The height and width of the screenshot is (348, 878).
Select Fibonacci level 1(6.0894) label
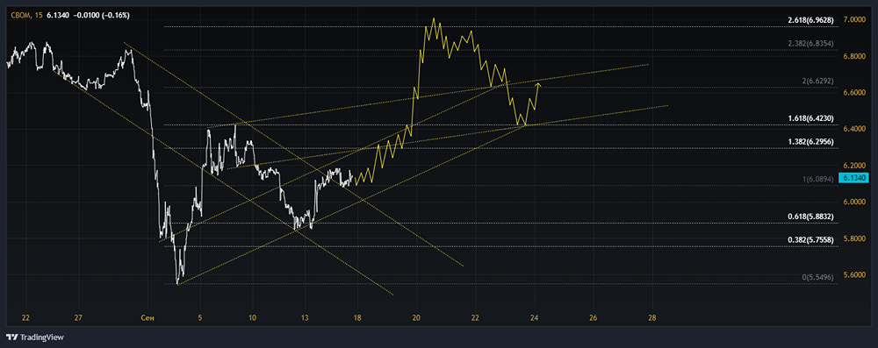818,179
